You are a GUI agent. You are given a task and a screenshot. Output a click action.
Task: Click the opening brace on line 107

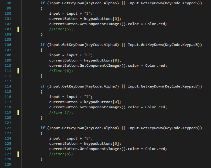42,50
